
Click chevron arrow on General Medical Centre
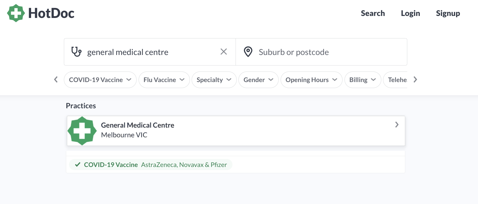click(x=397, y=125)
